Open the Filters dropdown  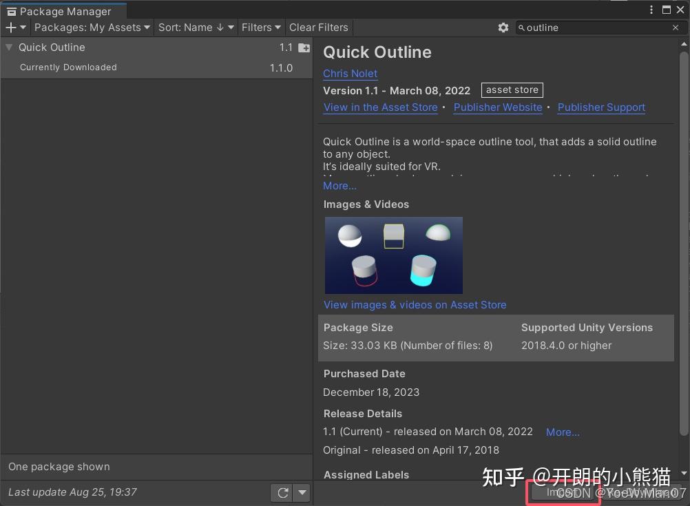261,28
